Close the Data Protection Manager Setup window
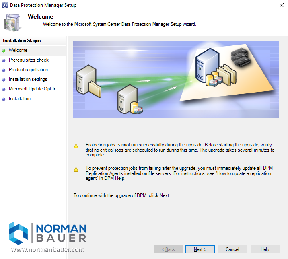 click(281, 5)
